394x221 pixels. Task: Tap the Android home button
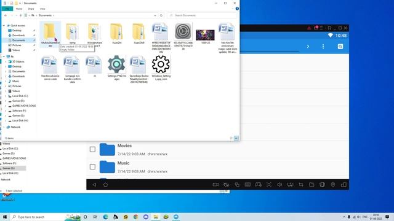click(105, 185)
